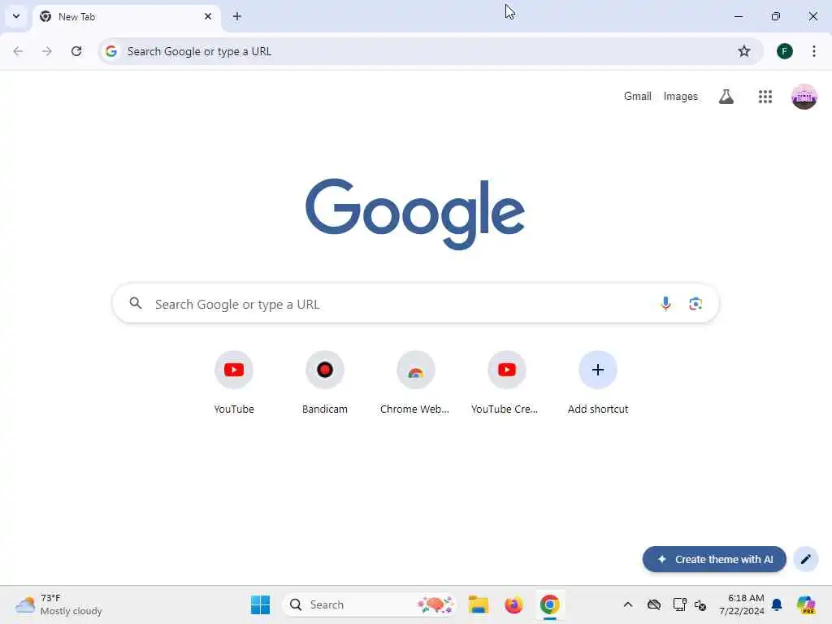The height and width of the screenshot is (624, 832).
Task: Select the New Tab tab
Action: [x=126, y=17]
